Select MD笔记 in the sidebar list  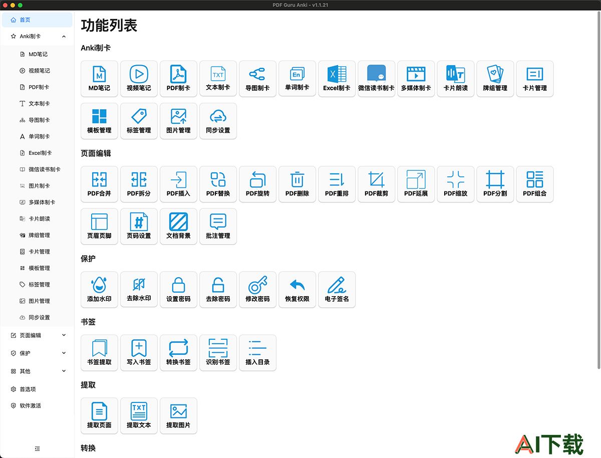(x=37, y=54)
